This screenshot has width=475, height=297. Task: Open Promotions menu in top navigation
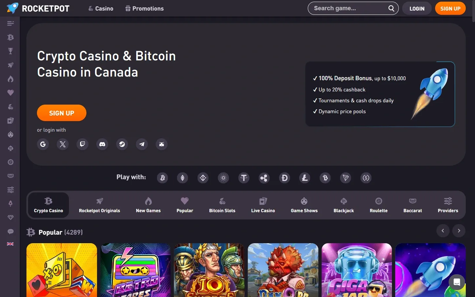tap(144, 9)
